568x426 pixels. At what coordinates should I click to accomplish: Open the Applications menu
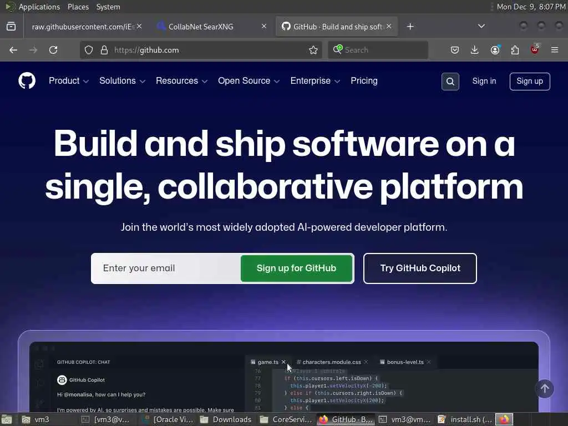[x=39, y=7]
